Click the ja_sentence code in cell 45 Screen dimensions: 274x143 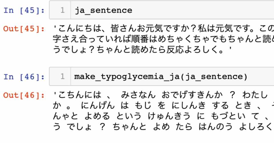103,11
